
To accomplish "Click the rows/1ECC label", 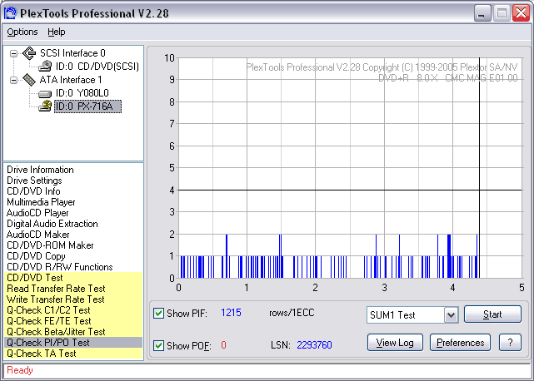I will click(x=292, y=313).
